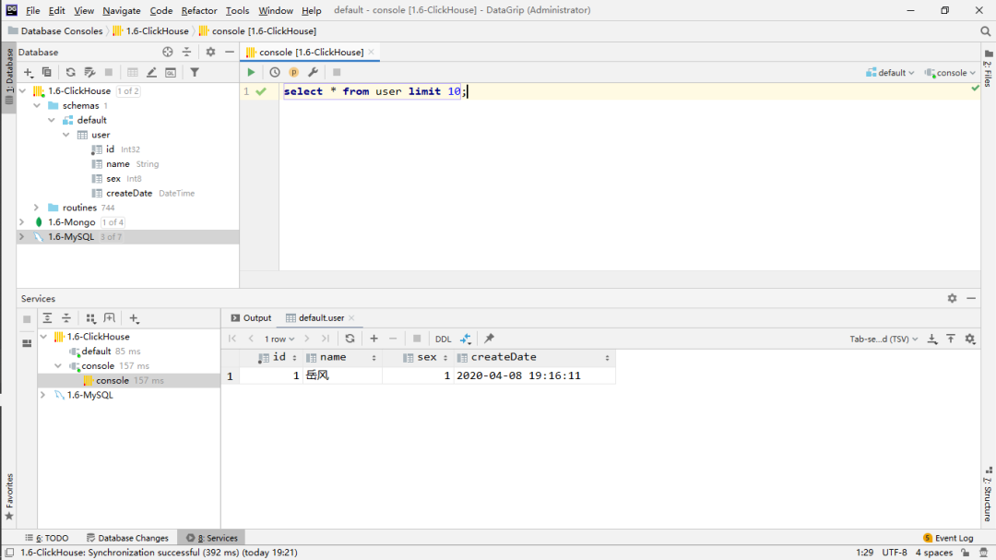This screenshot has height=560, width=996.
Task: Click in the SQL editor query line
Action: tap(374, 91)
